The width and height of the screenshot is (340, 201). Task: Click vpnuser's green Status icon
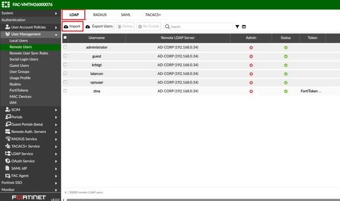point(286,82)
